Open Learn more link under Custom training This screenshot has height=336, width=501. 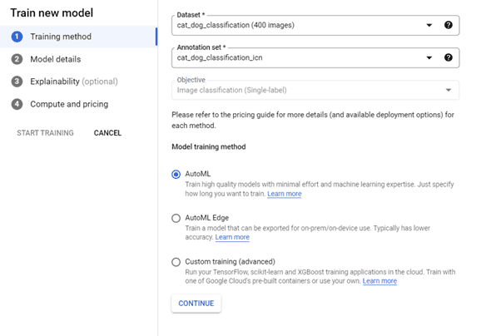[x=379, y=281]
